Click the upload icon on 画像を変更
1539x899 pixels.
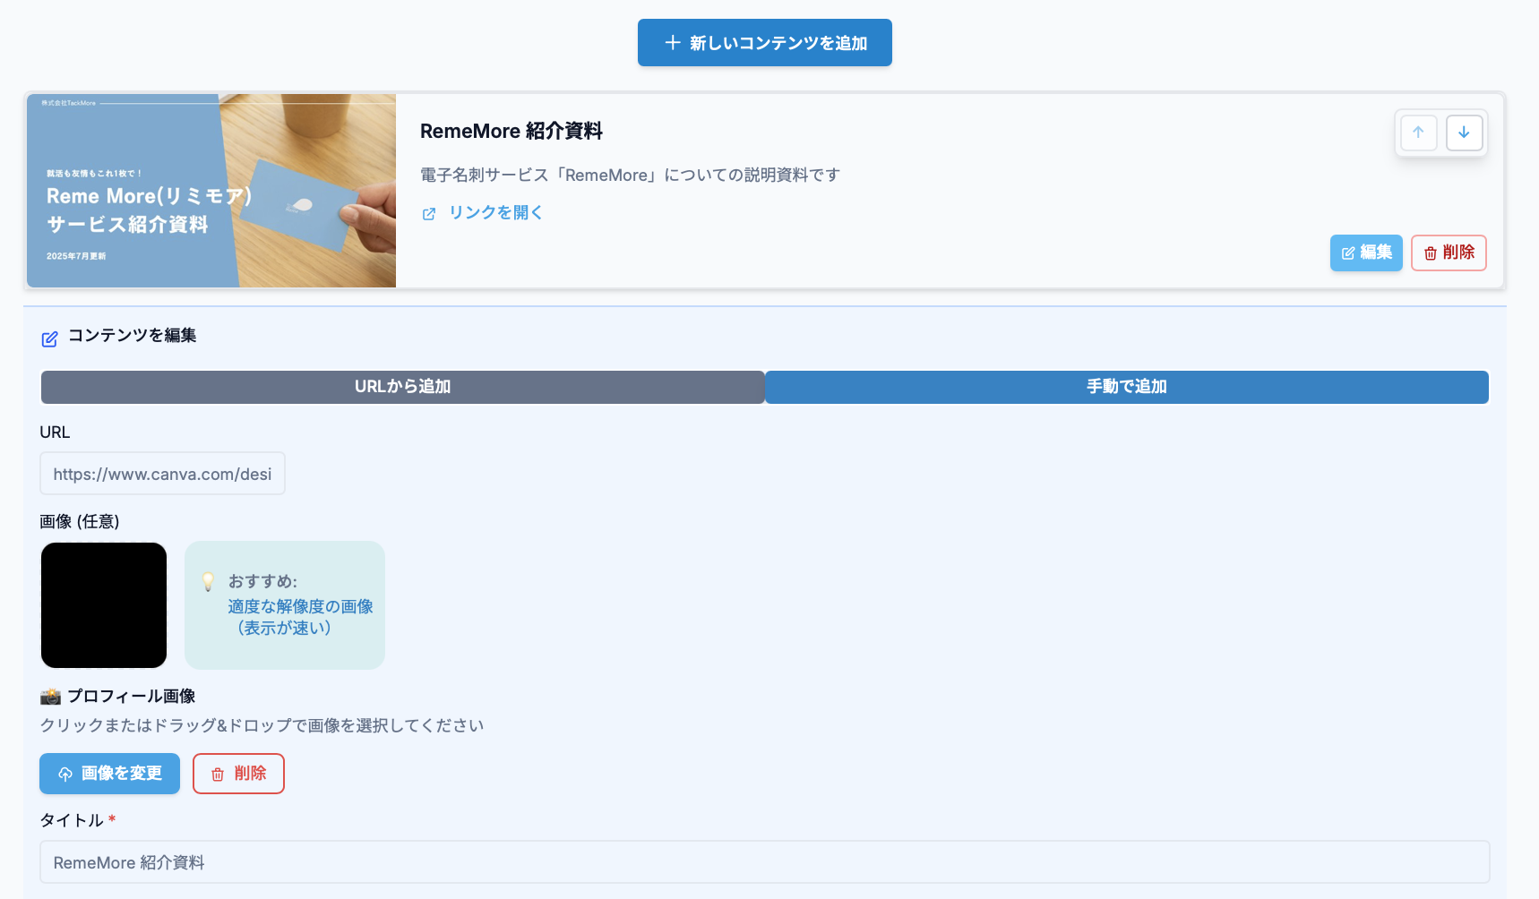point(64,774)
